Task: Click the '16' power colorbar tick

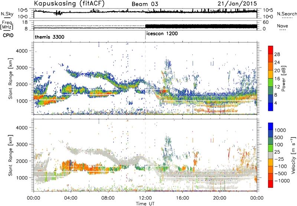Action: [277, 79]
